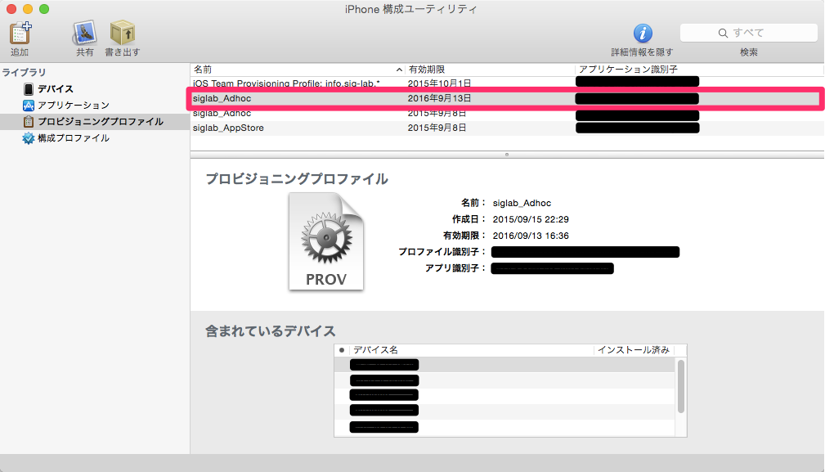Screen dimensions: 825x472
Task: Toggle the 詳細情報を隠す info icon
Action: click(643, 34)
